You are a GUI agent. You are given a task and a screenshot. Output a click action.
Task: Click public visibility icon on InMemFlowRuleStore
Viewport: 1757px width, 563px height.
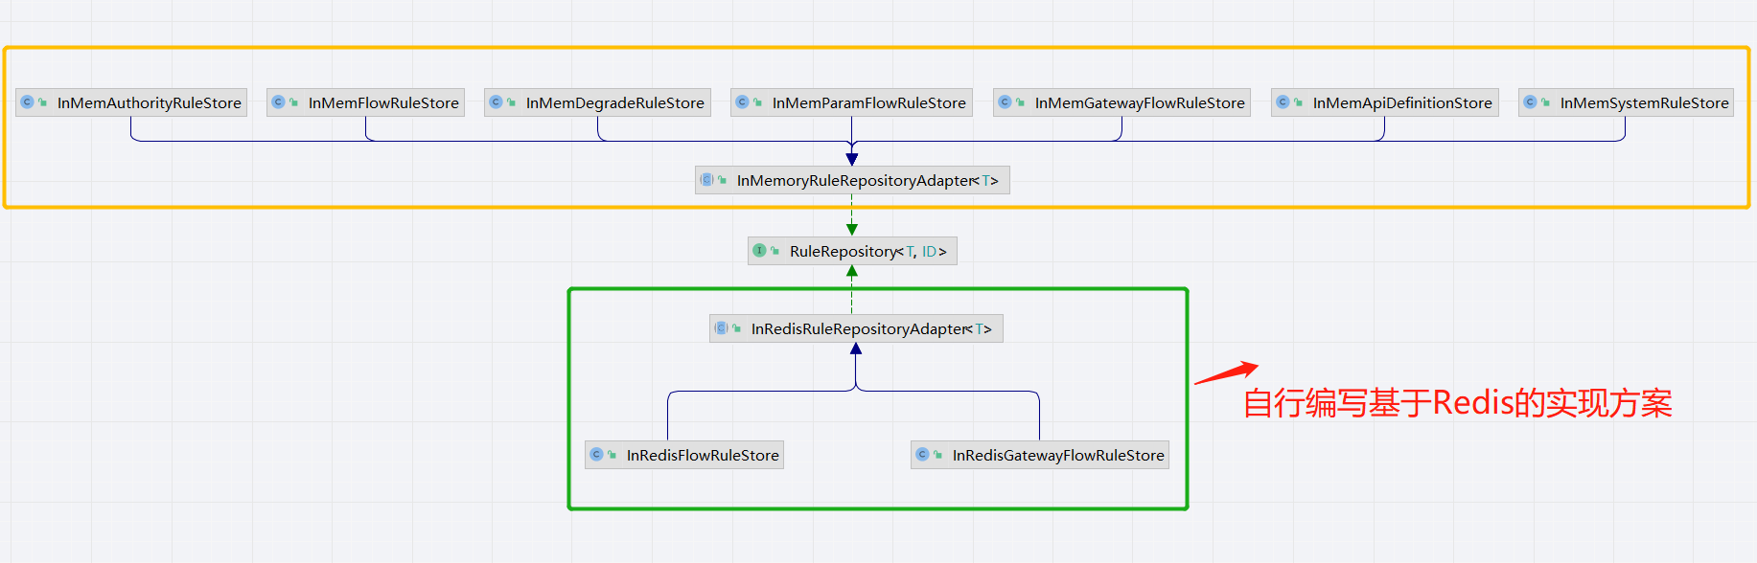[293, 102]
